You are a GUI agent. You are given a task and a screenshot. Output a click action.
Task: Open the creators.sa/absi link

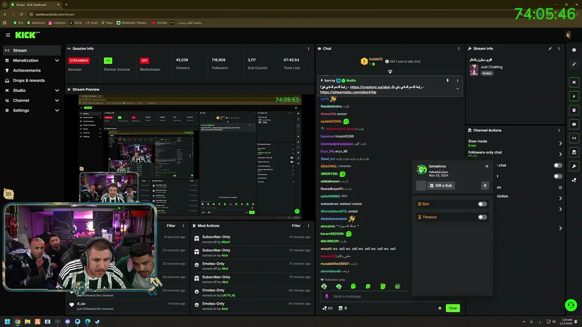(x=370, y=87)
